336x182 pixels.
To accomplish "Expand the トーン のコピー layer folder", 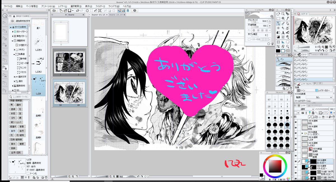I will pyautogui.click(x=302, y=133).
